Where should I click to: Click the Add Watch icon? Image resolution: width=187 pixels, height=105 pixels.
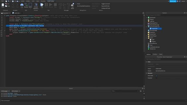tap(72, 5)
